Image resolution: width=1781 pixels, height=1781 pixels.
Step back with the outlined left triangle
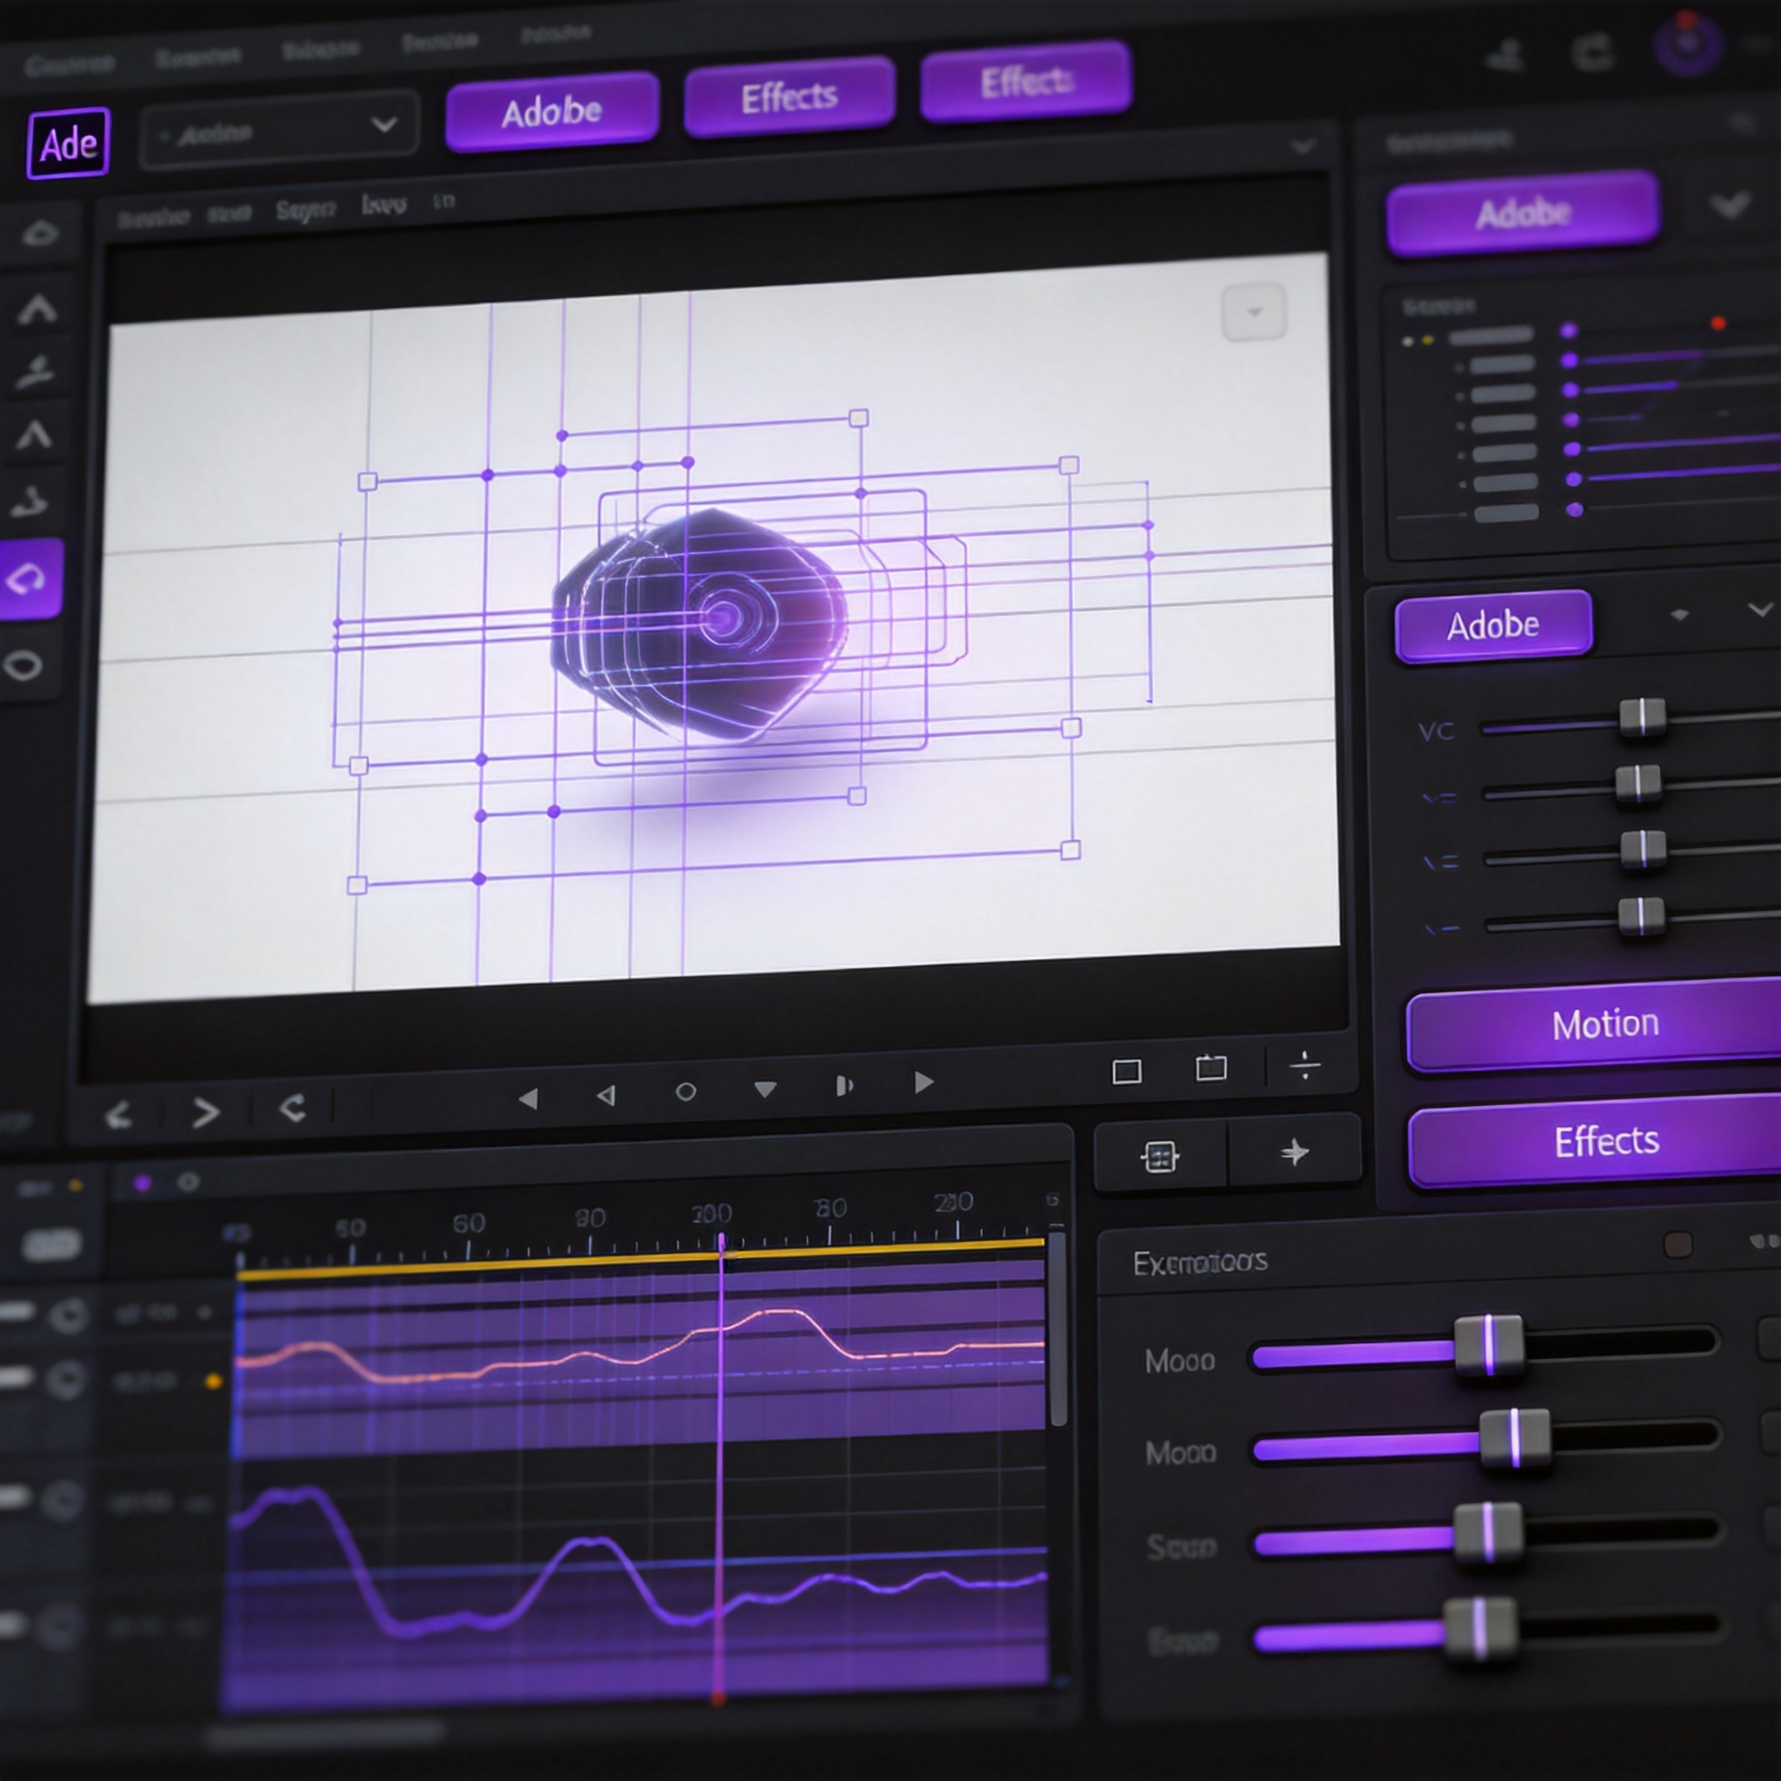click(607, 1095)
